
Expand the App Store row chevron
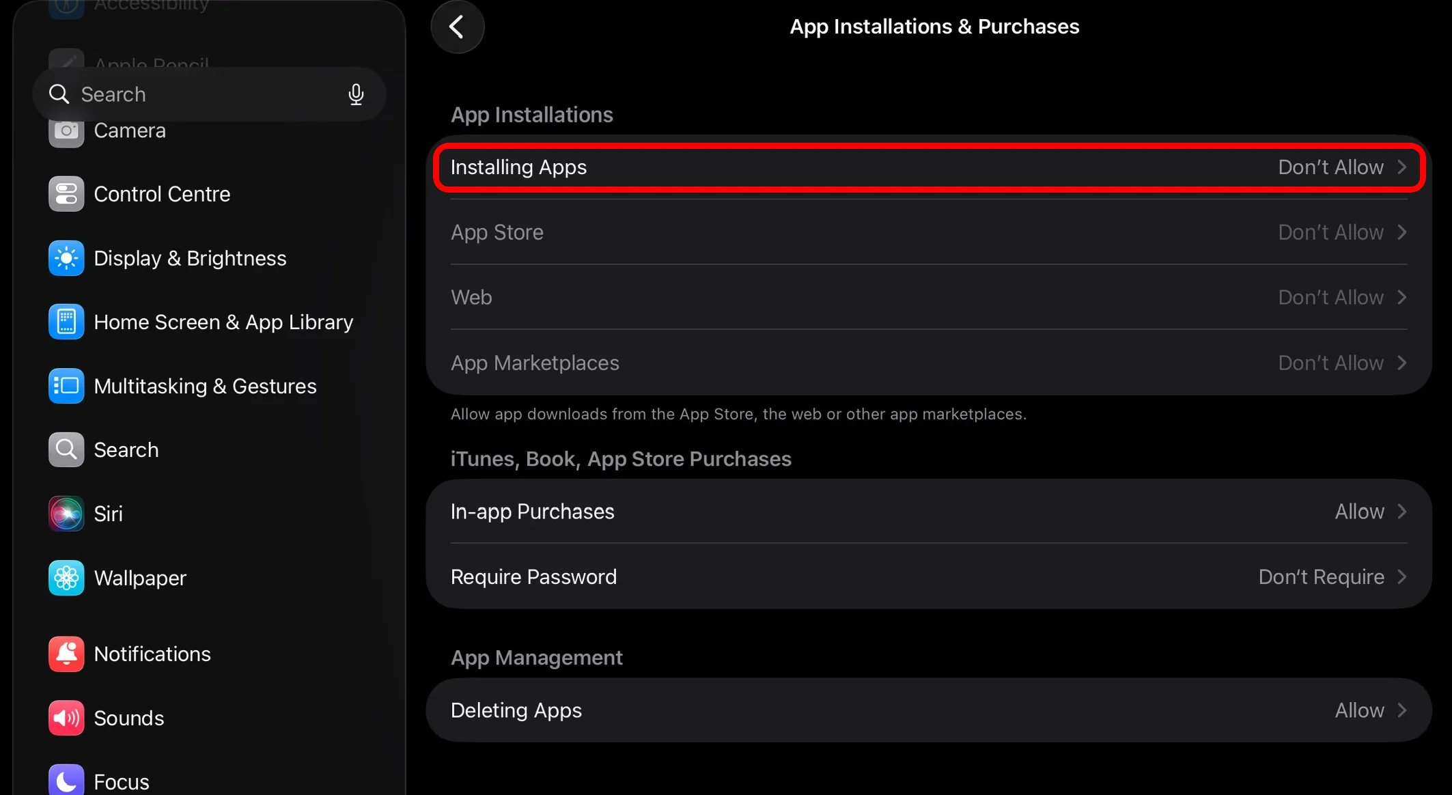(1402, 232)
